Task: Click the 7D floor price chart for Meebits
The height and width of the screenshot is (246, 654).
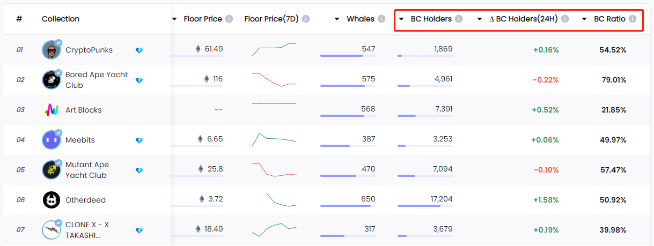Action: [x=274, y=139]
